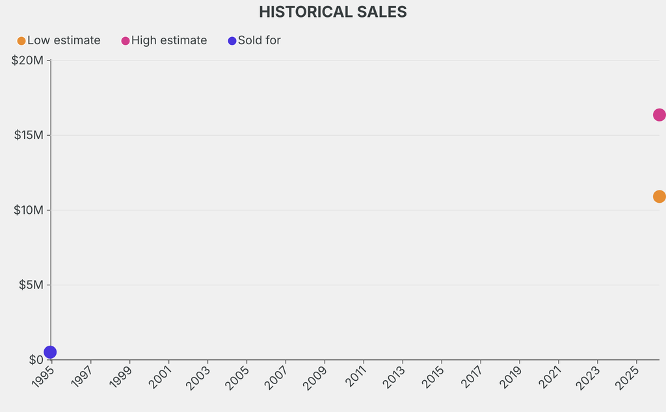The width and height of the screenshot is (666, 412).
Task: Click the blue Sold for legend dot
Action: point(232,41)
